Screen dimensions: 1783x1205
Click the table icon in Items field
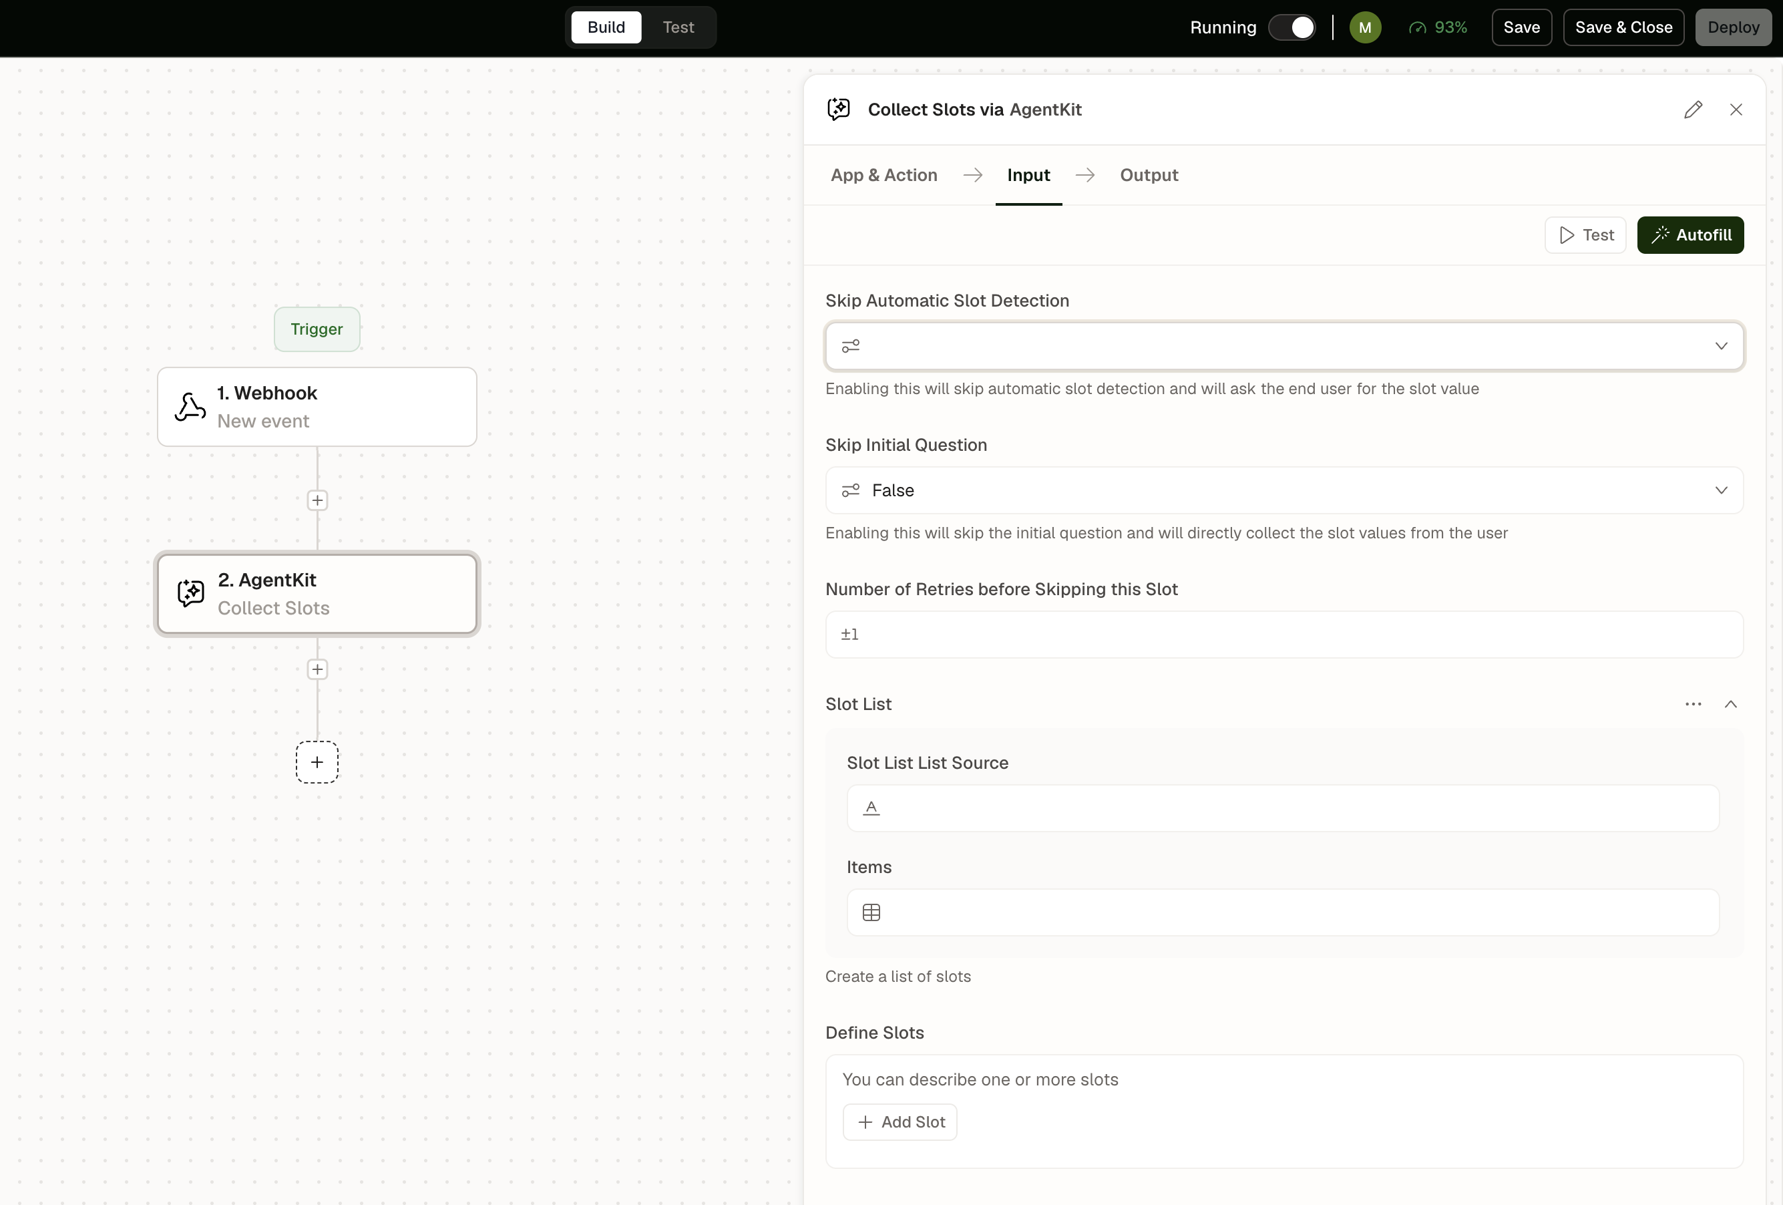(871, 912)
